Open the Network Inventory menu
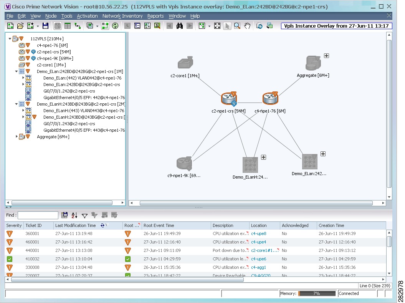Image resolution: width=405 pixels, height=303 pixels. coord(122,16)
